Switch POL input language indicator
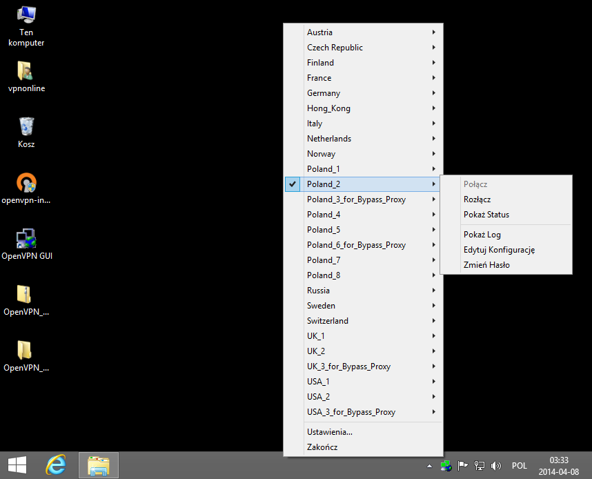Image resolution: width=592 pixels, height=479 pixels. click(519, 466)
